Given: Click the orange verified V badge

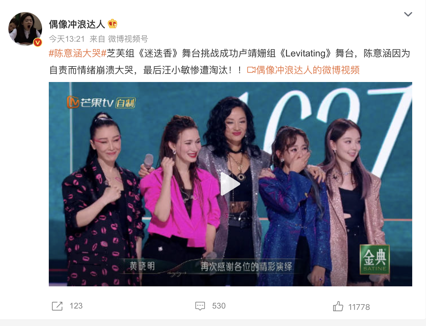Looking at the screenshot, I should (38, 42).
